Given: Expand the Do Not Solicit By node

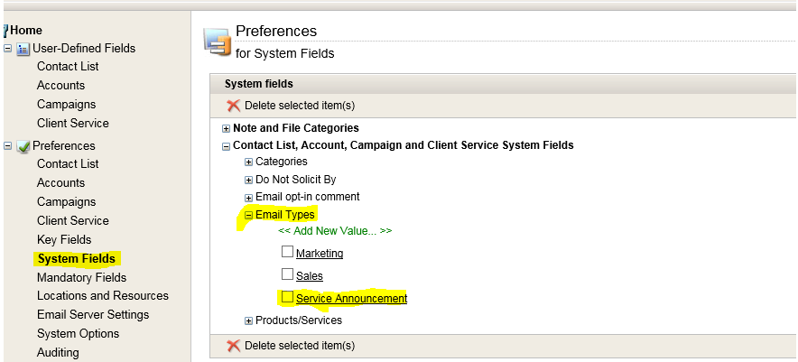Looking at the screenshot, I should [x=248, y=181].
